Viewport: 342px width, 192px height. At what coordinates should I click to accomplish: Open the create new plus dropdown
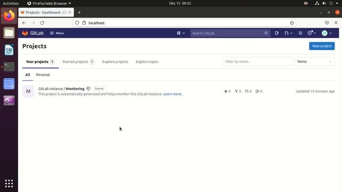pyautogui.click(x=181, y=33)
